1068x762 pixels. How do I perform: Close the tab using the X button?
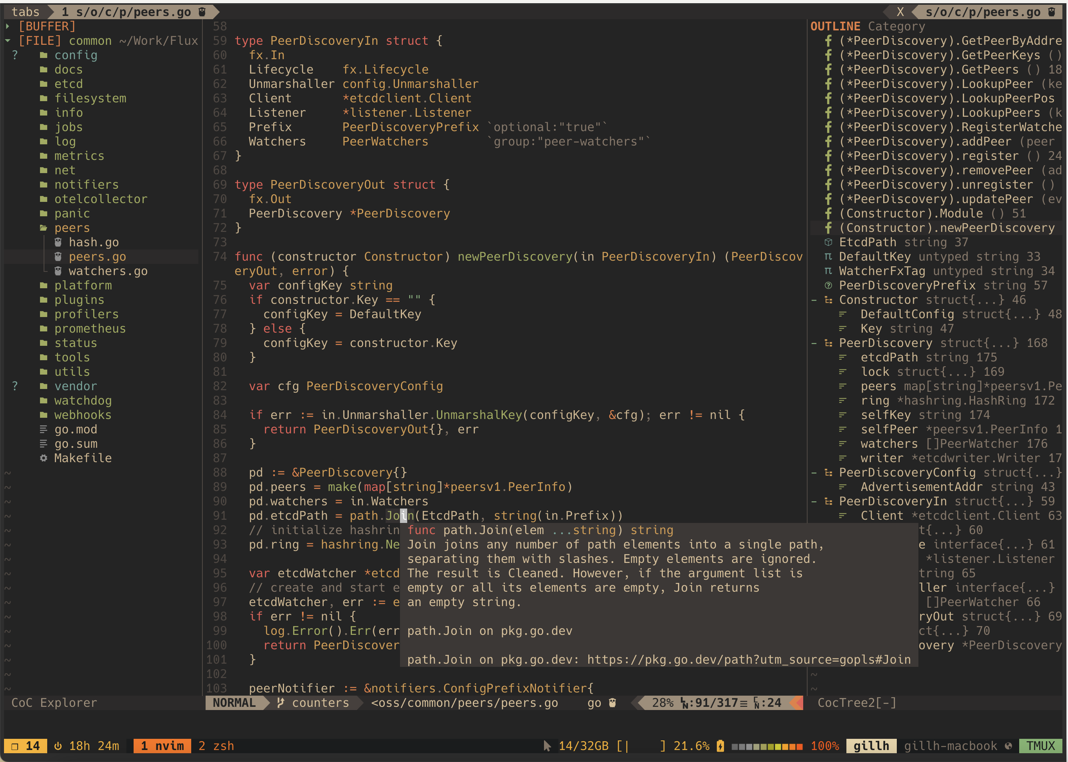[x=900, y=12]
